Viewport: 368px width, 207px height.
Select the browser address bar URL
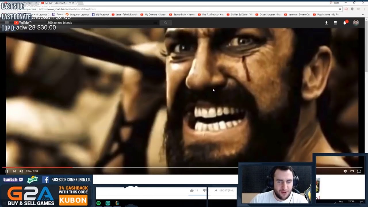[x=67, y=9]
